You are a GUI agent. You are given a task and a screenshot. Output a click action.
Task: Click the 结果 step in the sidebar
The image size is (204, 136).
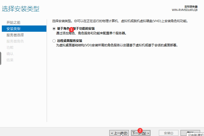click(x=10, y=60)
